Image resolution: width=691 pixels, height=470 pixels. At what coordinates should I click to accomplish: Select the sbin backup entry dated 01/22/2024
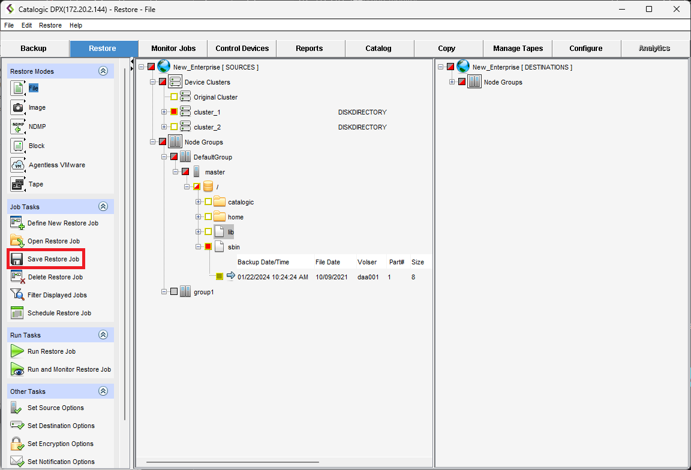tap(272, 277)
